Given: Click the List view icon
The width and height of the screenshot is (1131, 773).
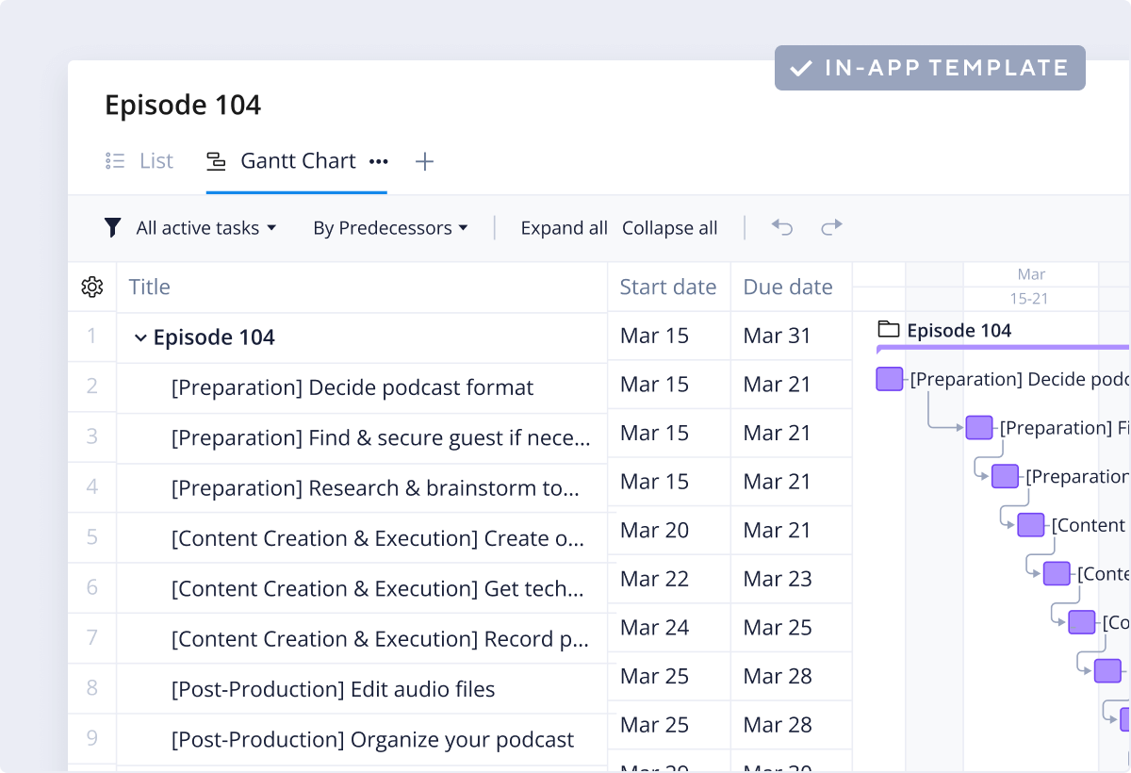Looking at the screenshot, I should [115, 161].
